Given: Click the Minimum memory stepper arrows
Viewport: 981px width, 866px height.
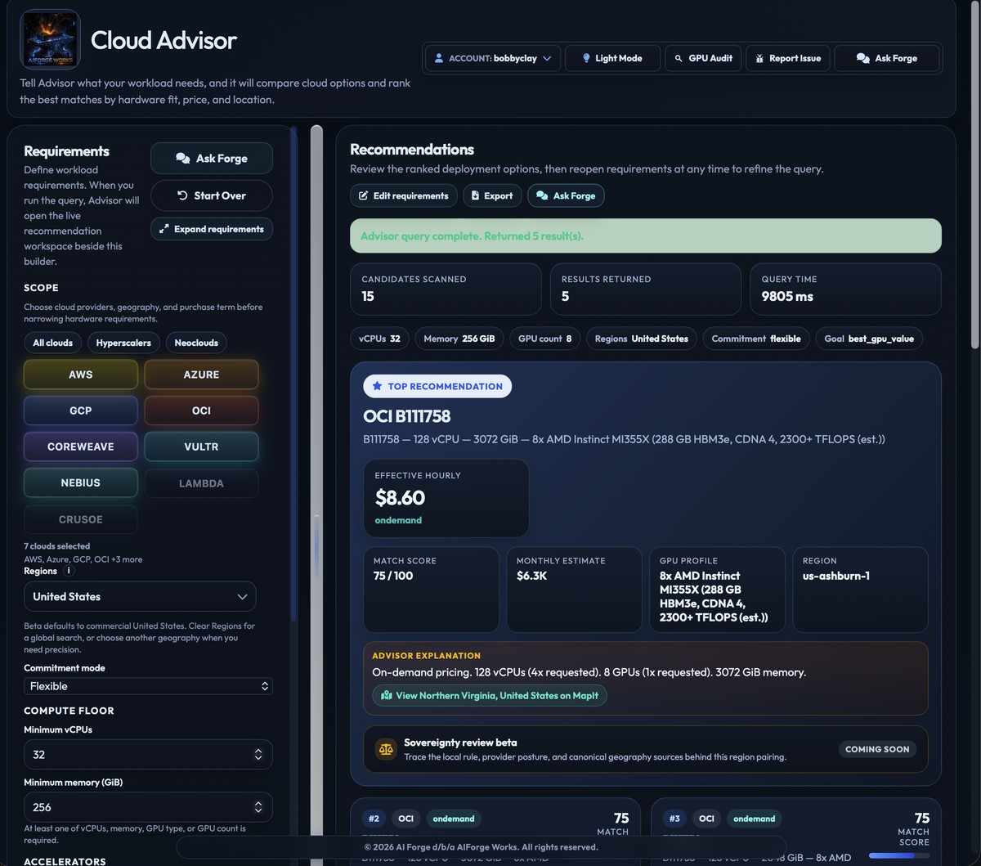Looking at the screenshot, I should pos(258,807).
